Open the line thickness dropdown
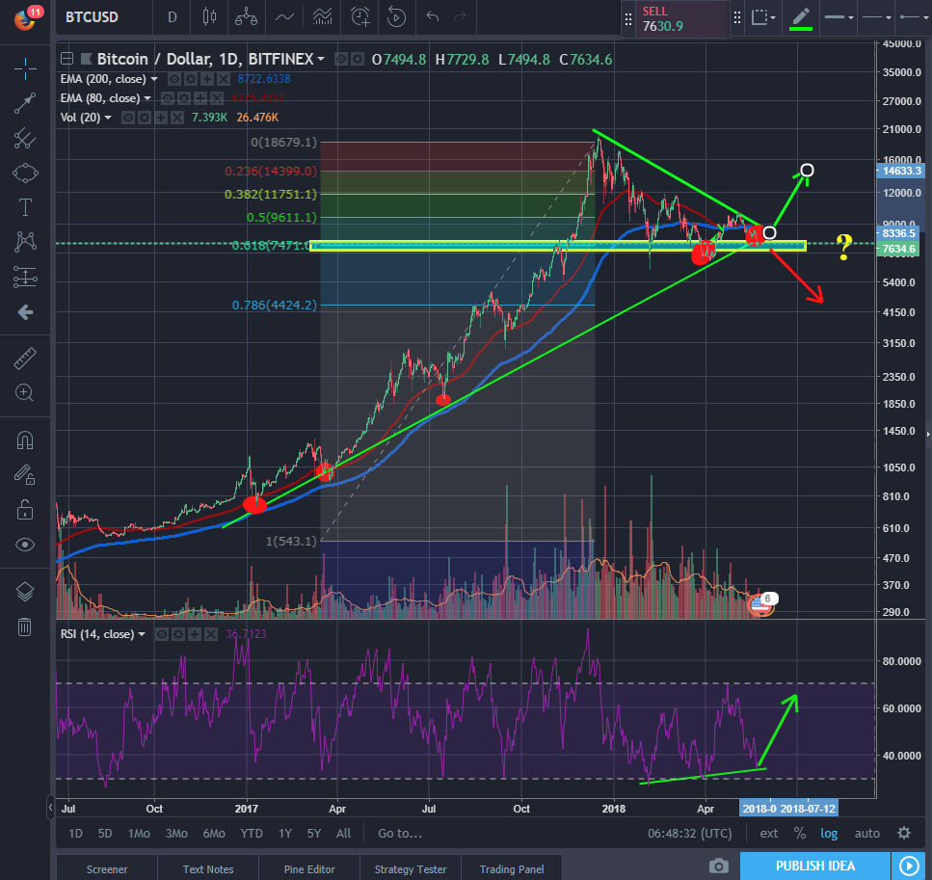The height and width of the screenshot is (880, 932). point(839,17)
